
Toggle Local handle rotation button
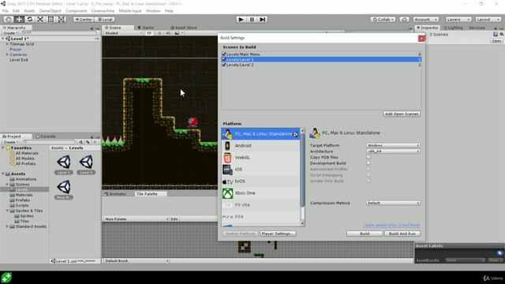105,19
